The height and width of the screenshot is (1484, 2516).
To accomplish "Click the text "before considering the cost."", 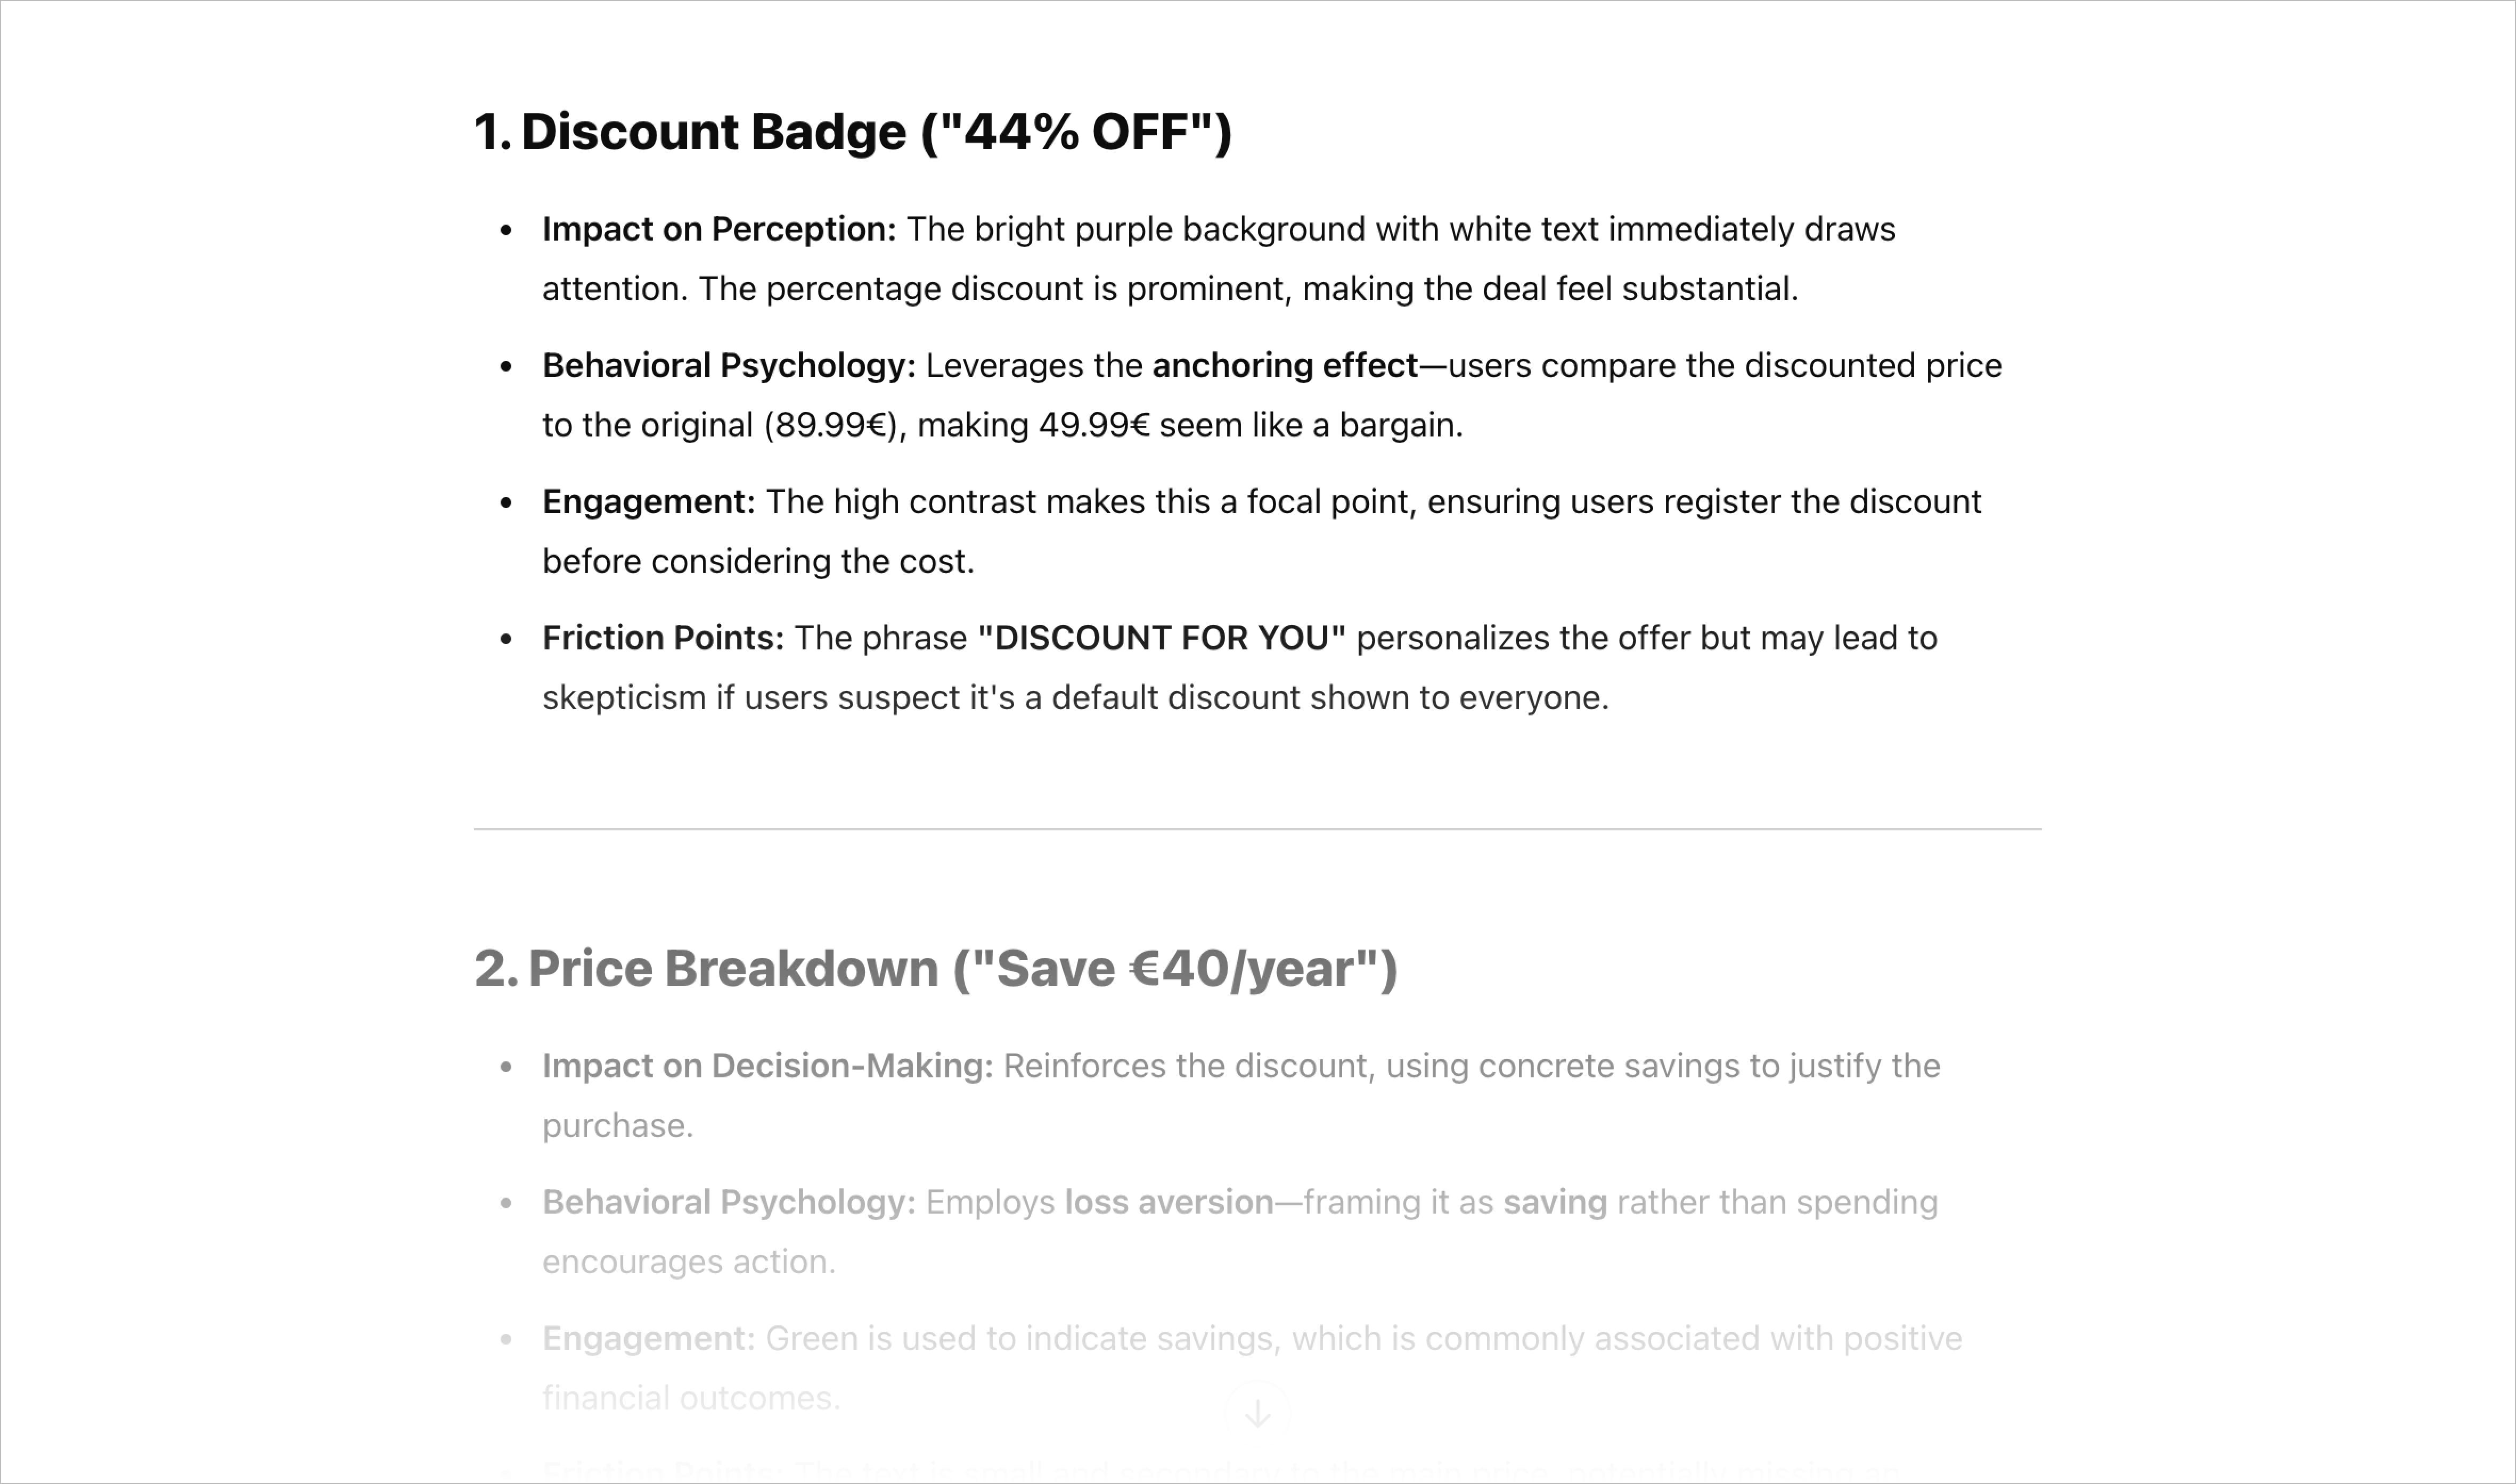I will coord(758,561).
